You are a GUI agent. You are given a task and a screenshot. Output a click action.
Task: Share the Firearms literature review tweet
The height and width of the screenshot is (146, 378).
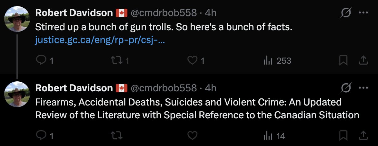363,136
